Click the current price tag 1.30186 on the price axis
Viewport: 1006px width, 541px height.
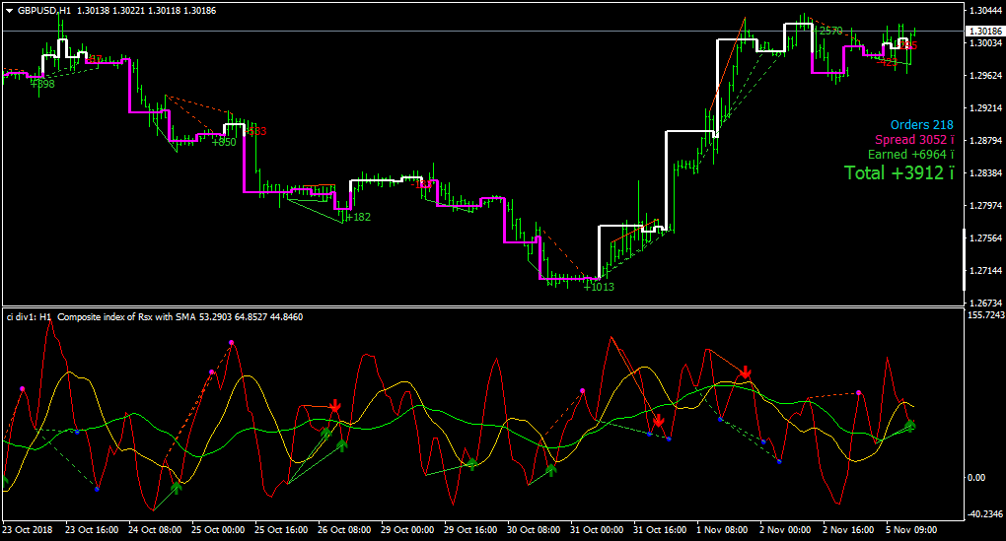(985, 31)
